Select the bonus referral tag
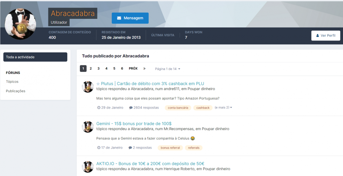 pyautogui.click(x=170, y=148)
